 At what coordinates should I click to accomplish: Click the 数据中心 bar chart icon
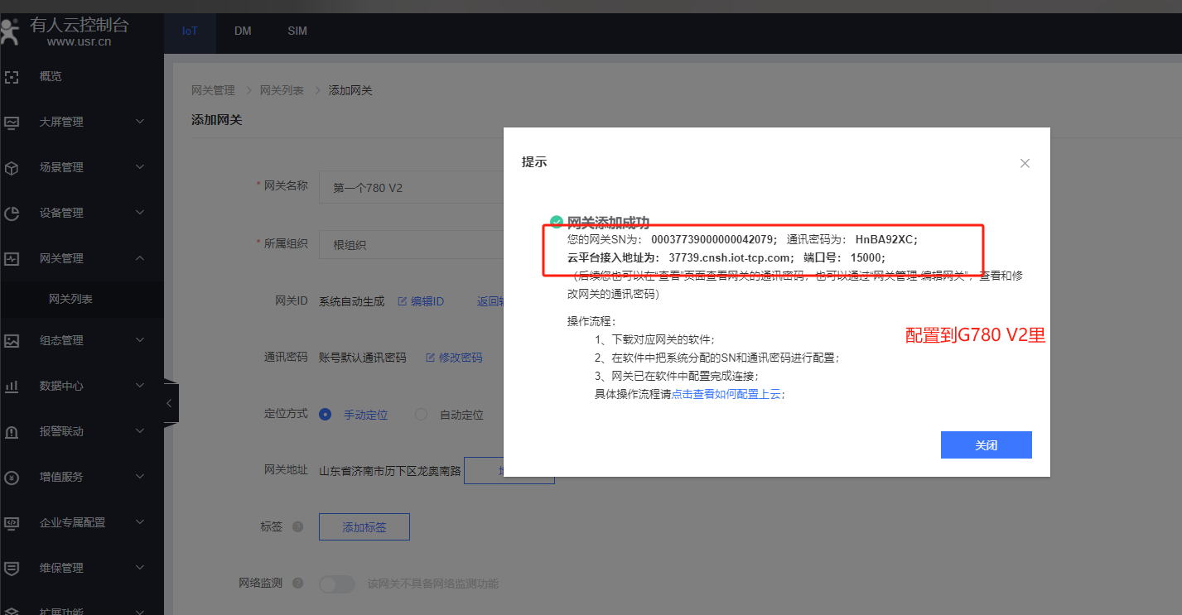12,386
